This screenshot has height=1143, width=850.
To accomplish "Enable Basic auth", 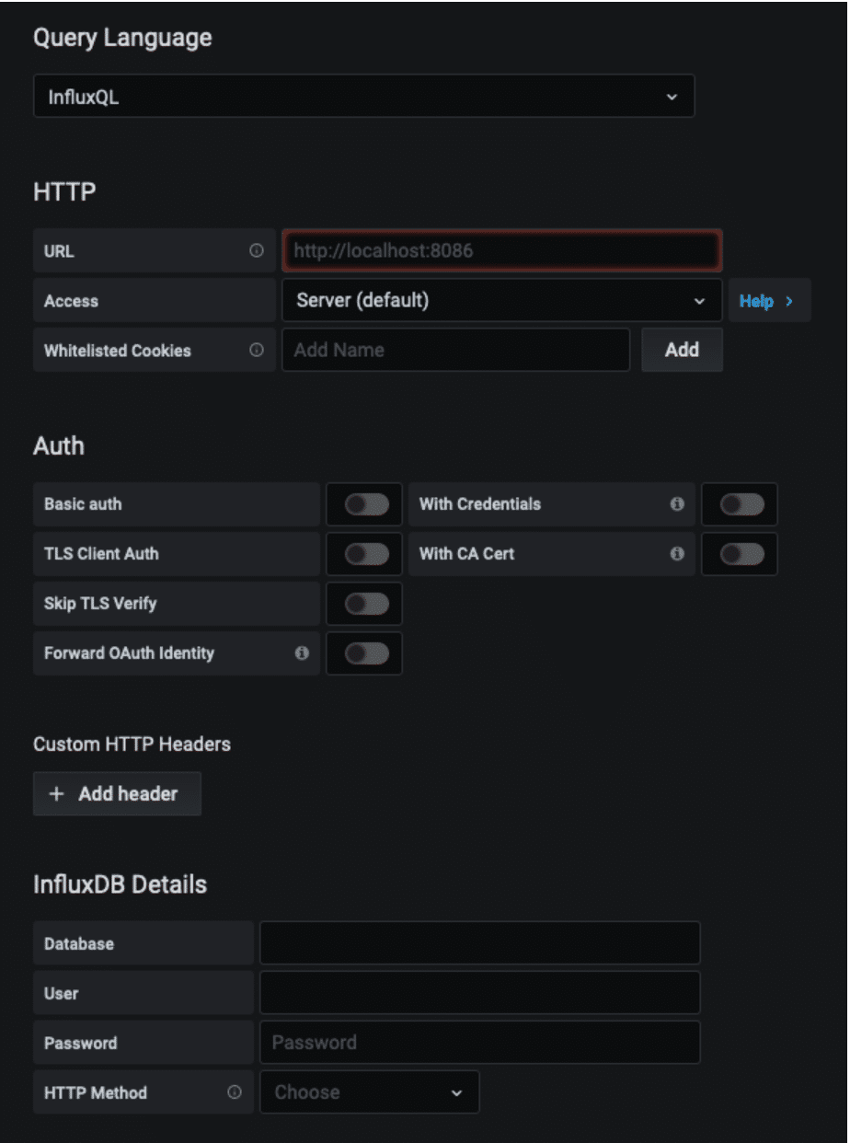I will [363, 504].
